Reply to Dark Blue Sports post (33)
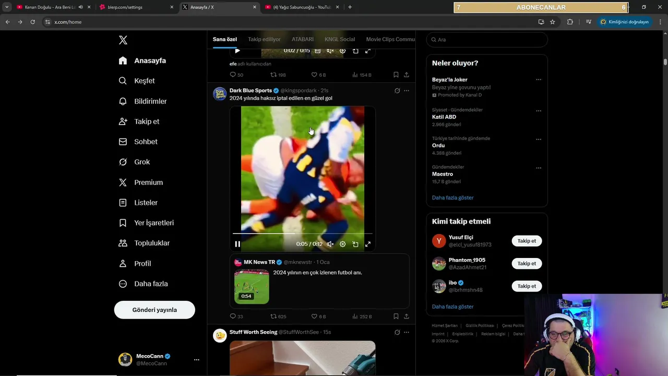 pos(236,316)
